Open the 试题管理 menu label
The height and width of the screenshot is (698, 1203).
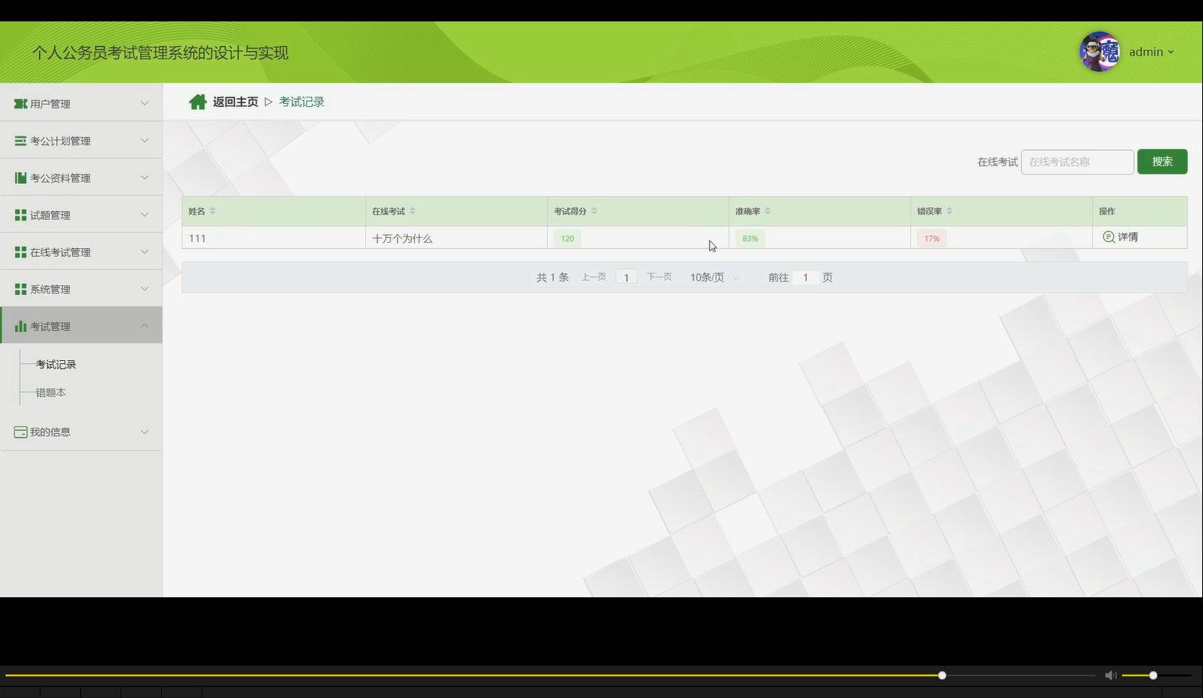tap(50, 215)
